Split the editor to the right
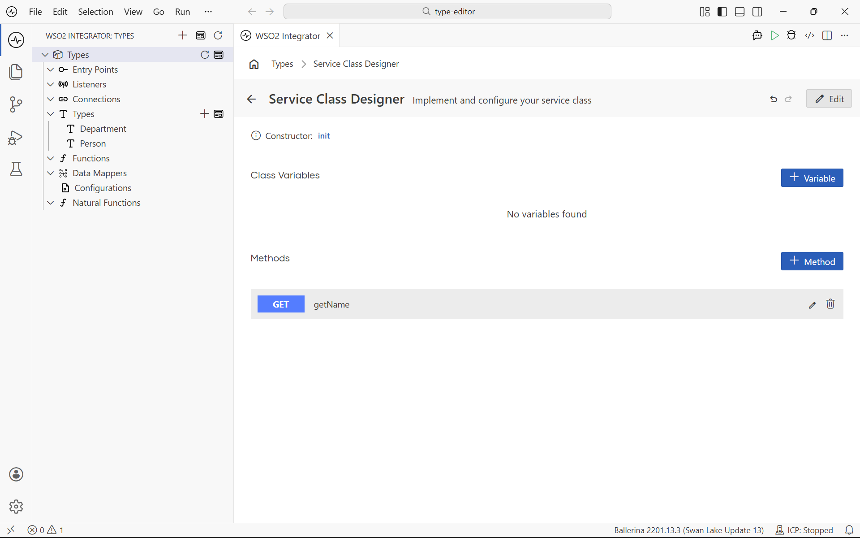The image size is (860, 538). pos(827,35)
